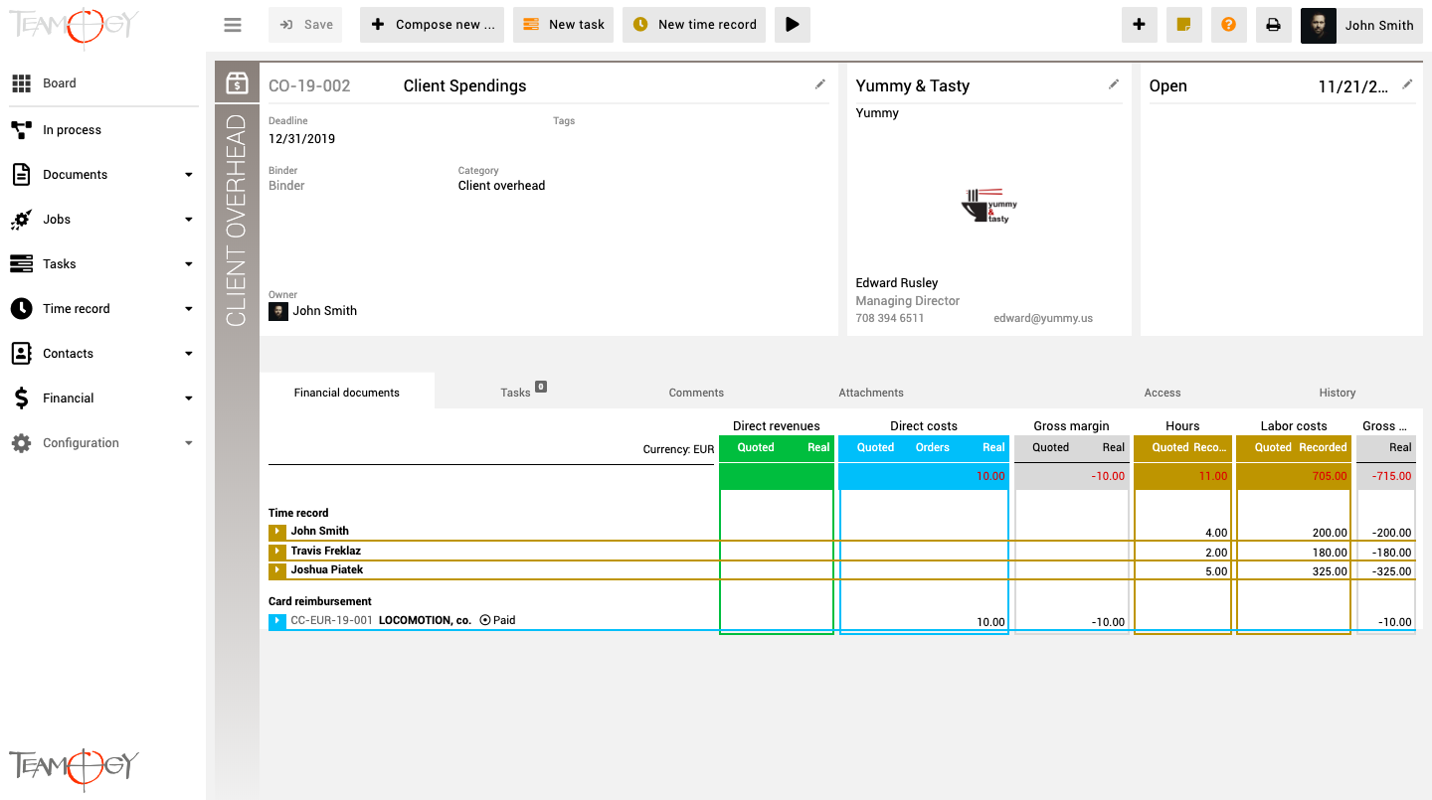Viewport: 1432px width, 800px height.
Task: Click the -715.00 gross total cell
Action: click(1390, 476)
